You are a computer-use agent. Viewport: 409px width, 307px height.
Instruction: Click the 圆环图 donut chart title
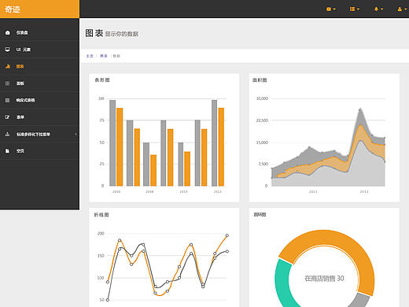point(260,215)
